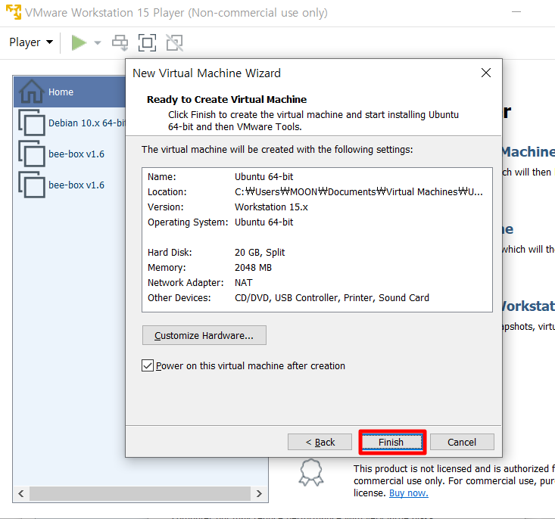Minimize the VMware Player window
Image resolution: width=555 pixels, height=519 pixels.
coord(516,12)
